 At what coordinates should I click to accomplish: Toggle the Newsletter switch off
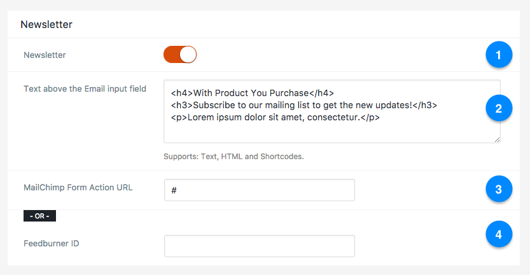(180, 55)
